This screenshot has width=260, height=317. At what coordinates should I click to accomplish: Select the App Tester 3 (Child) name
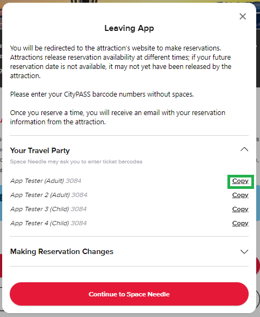pos(40,209)
